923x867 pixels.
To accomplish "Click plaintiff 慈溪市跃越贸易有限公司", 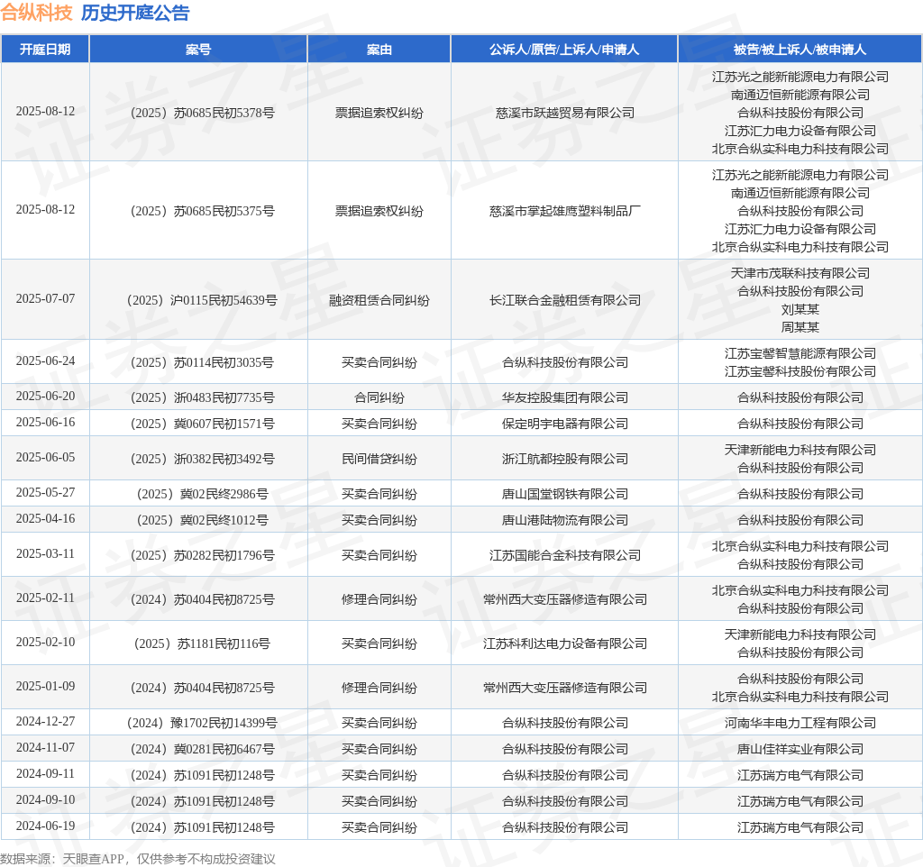I will click(x=565, y=113).
